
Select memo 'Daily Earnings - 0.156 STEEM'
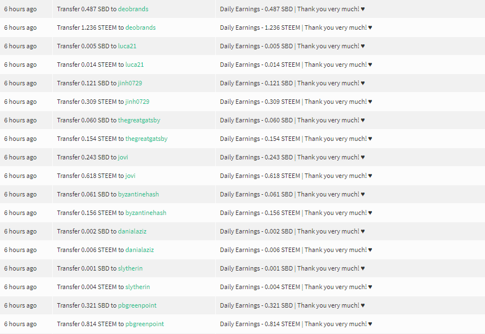pos(260,213)
